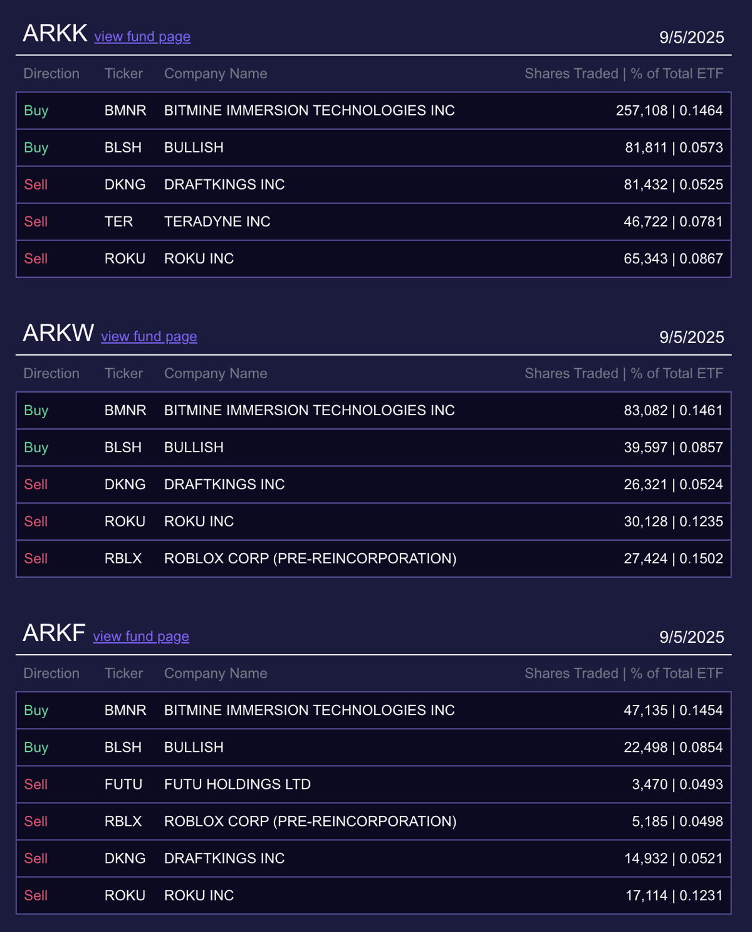The height and width of the screenshot is (932, 752).
Task: Click the DKNG ticker in the ARKK table
Action: [125, 185]
